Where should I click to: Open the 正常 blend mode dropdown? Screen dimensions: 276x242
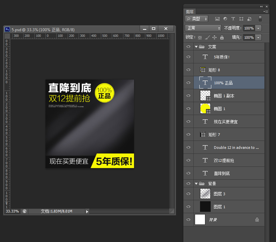(x=203, y=28)
